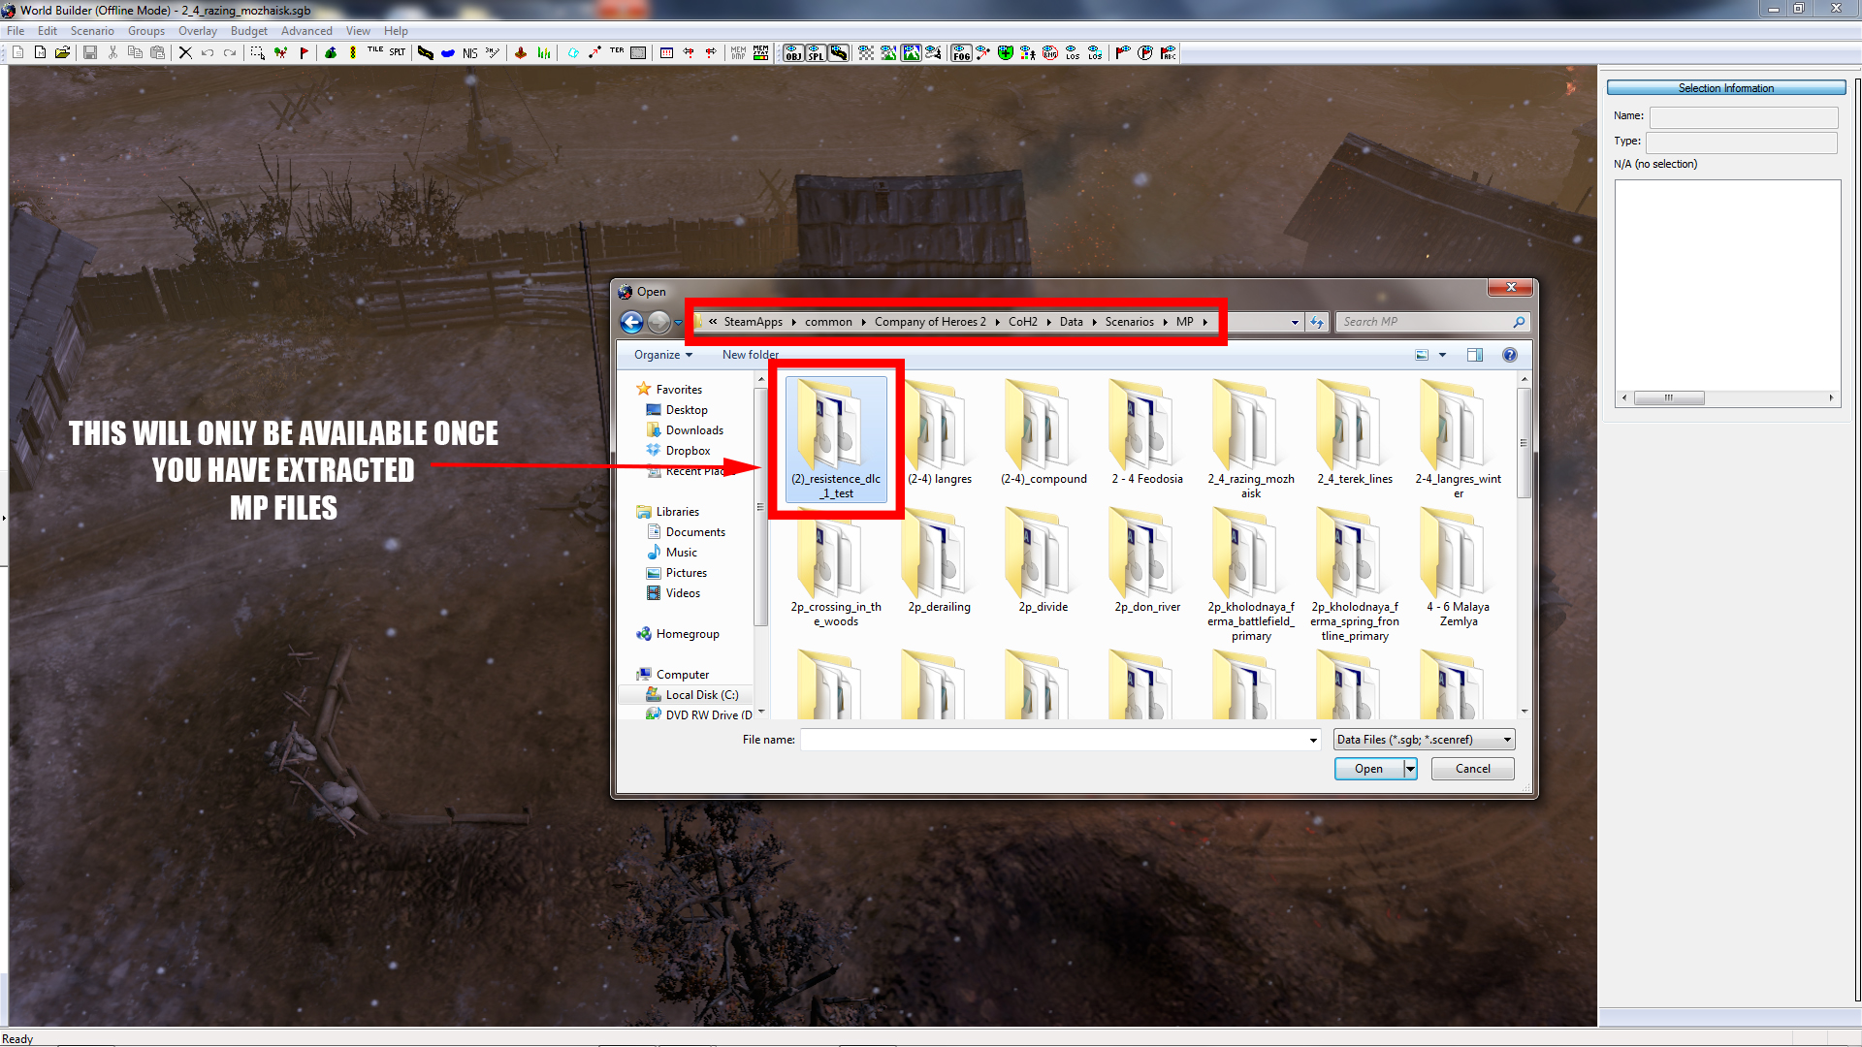Open the Overlay menu
The width and height of the screenshot is (1862, 1047).
(x=198, y=31)
